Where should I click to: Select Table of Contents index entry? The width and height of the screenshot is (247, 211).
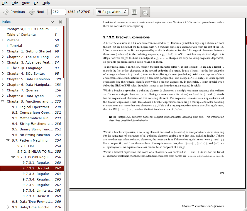pyautogui.click(x=32, y=35)
